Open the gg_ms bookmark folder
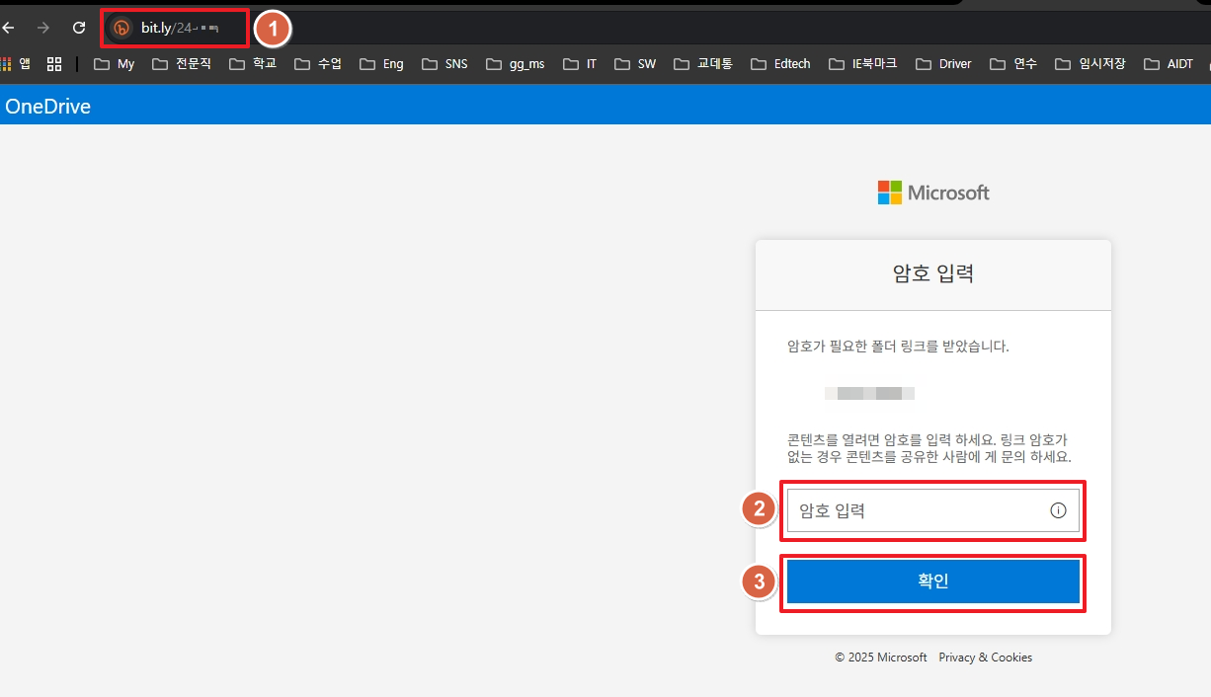 pos(515,63)
